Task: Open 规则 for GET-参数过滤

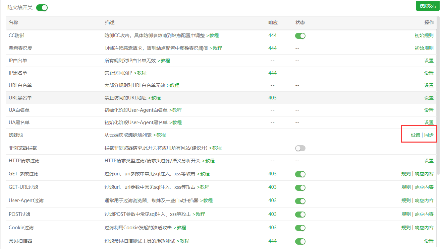Action: point(406,174)
